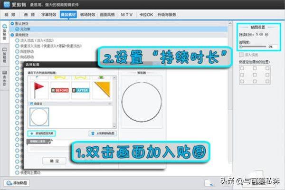
Task: Collapse the 默认特效 effects group
Action: pyautogui.click(x=12, y=23)
